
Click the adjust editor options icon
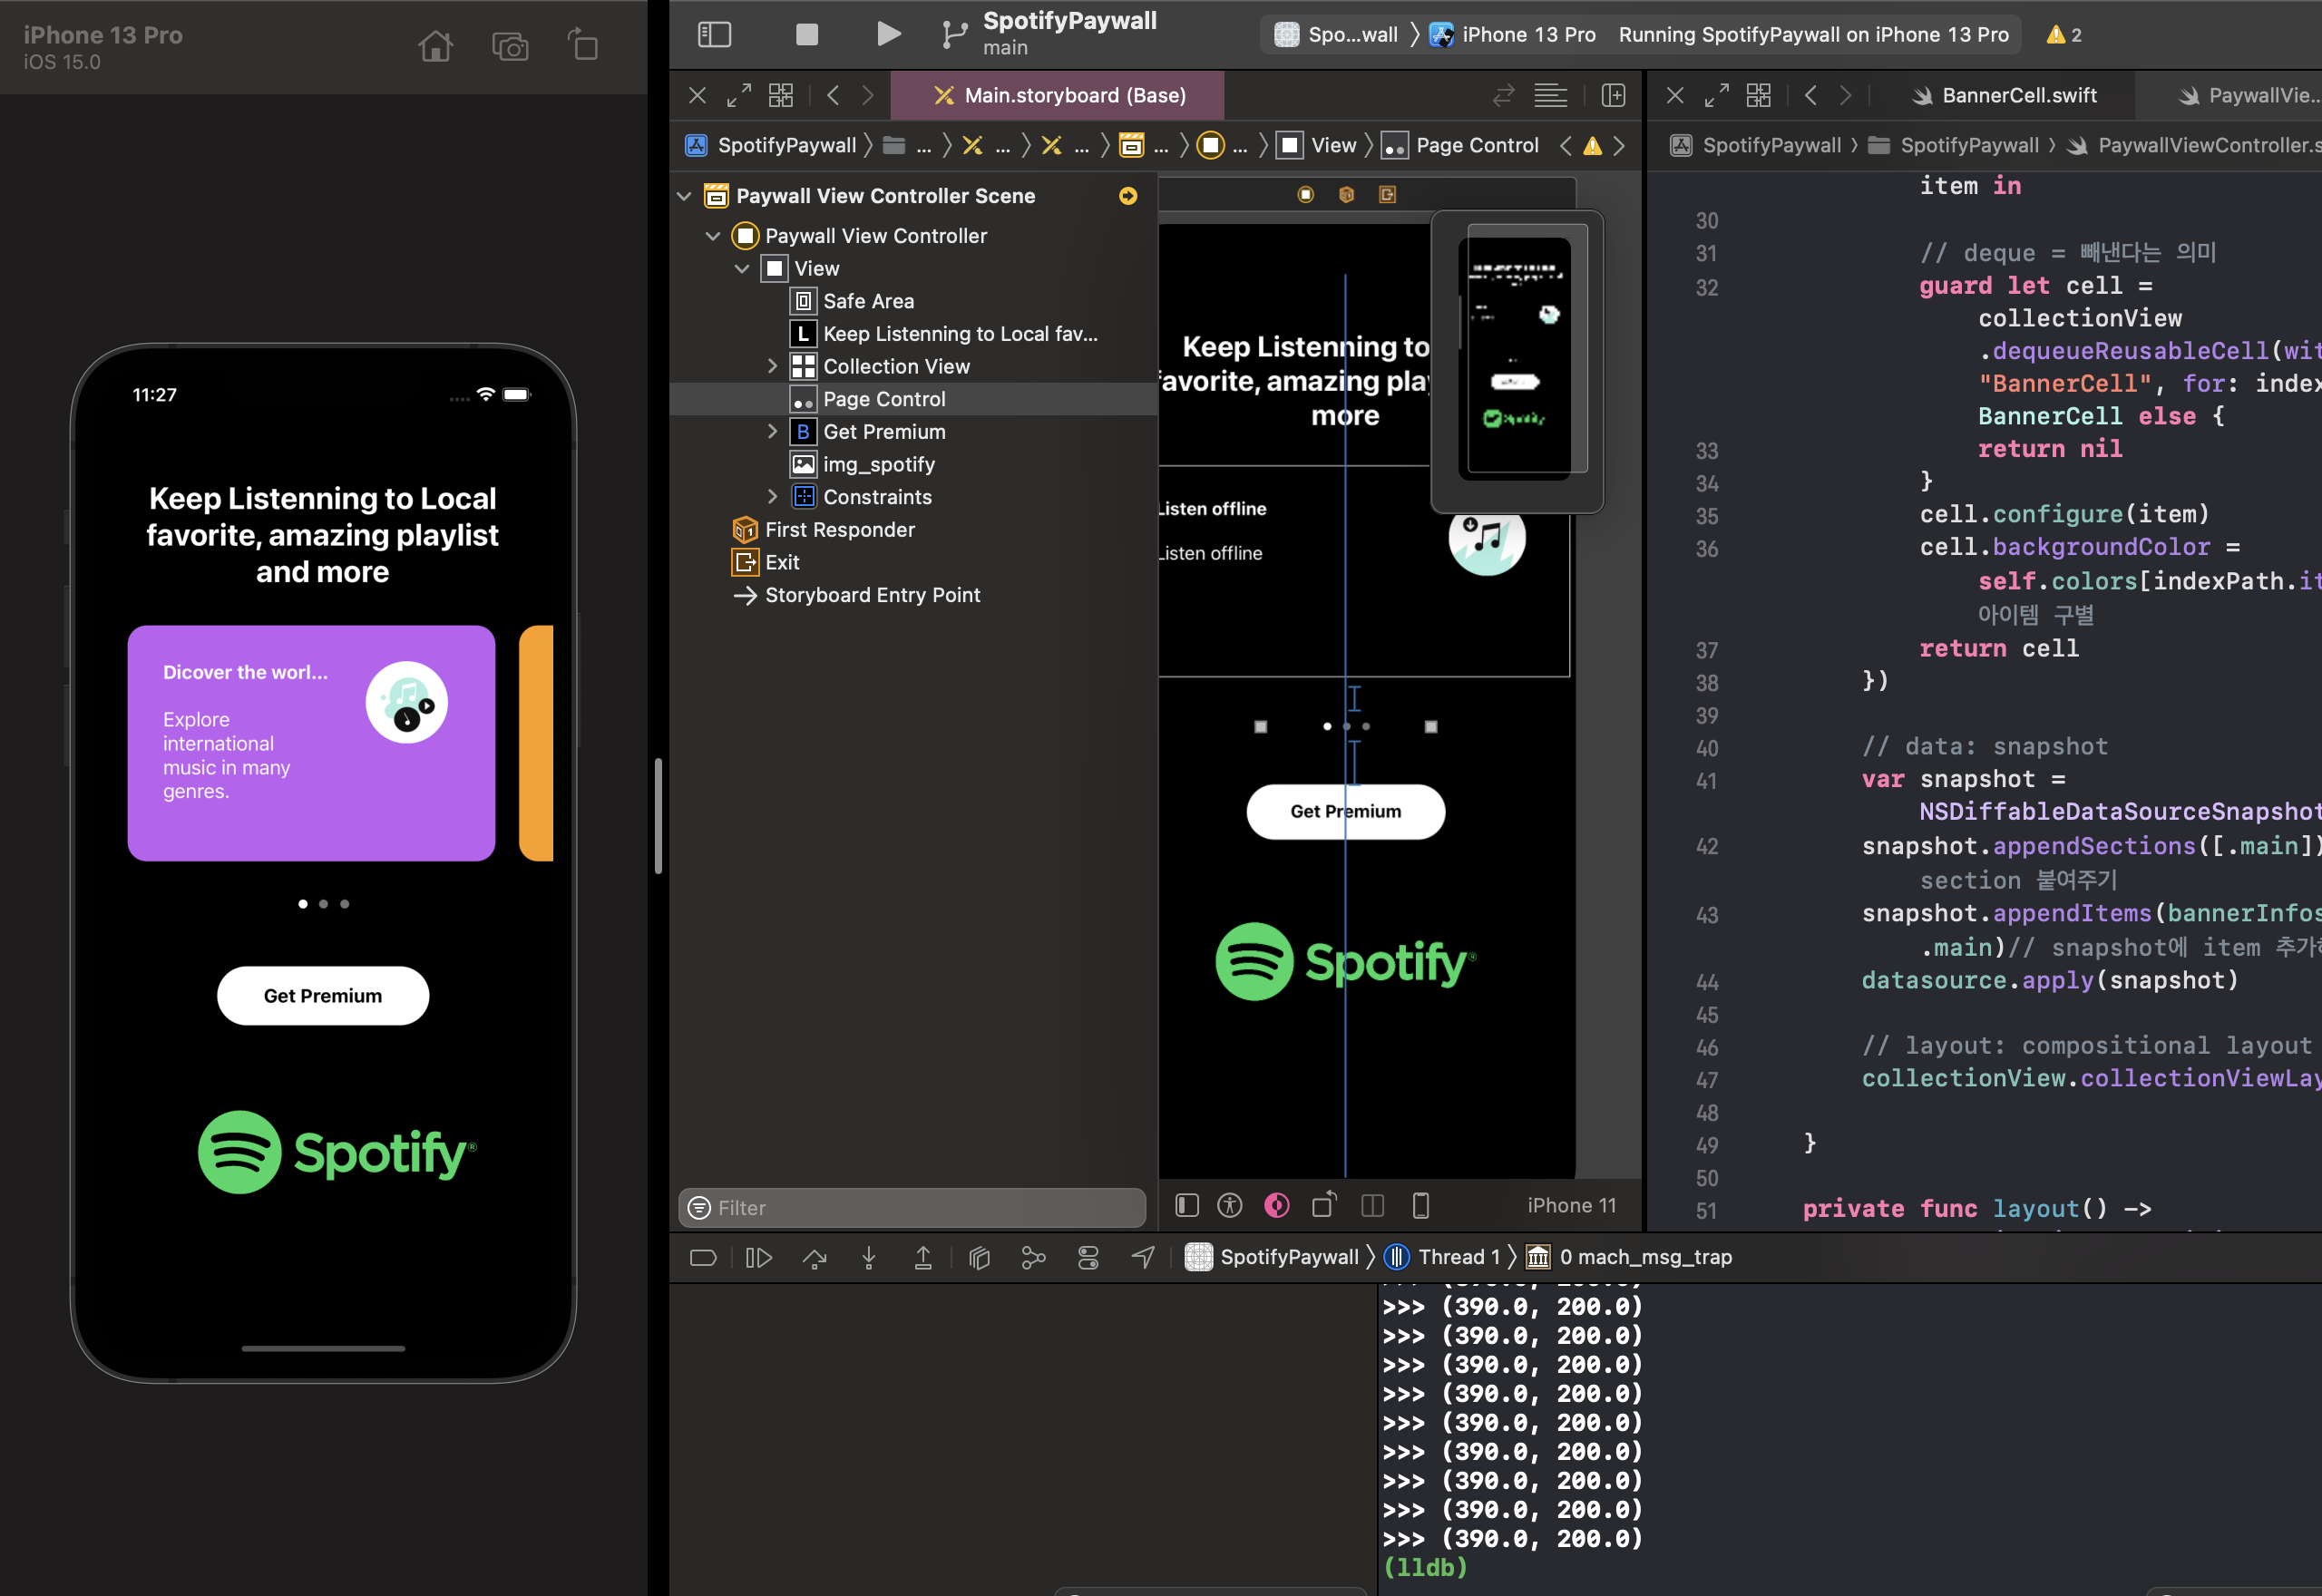point(1550,95)
